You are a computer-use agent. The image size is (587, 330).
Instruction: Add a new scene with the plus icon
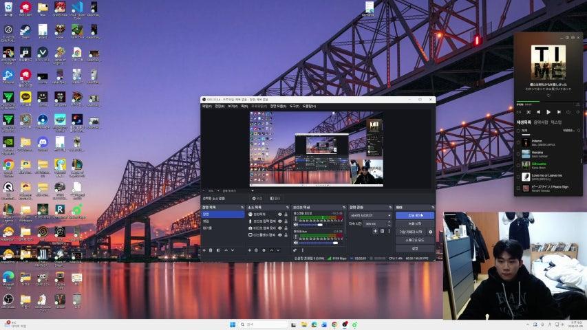tap(204, 250)
